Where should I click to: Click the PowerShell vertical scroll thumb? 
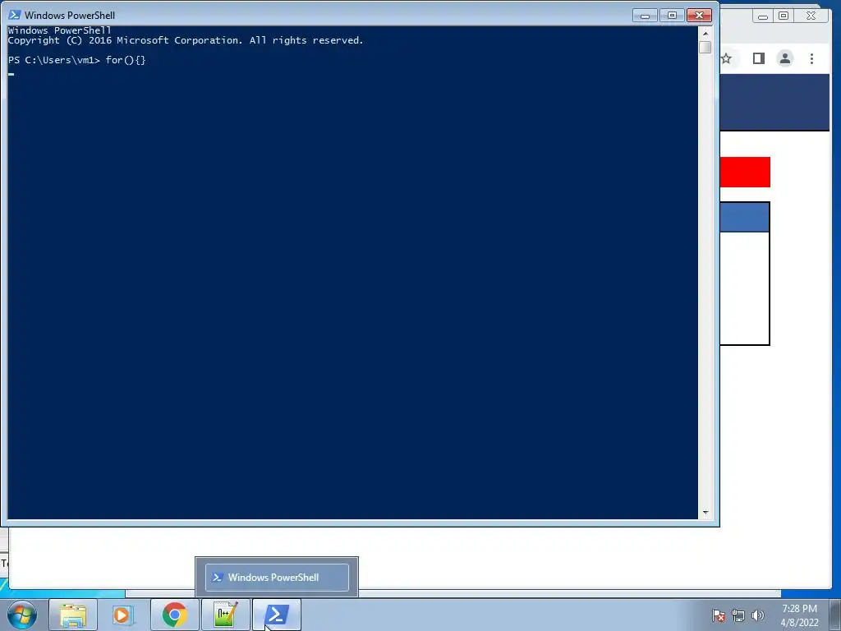(705, 47)
